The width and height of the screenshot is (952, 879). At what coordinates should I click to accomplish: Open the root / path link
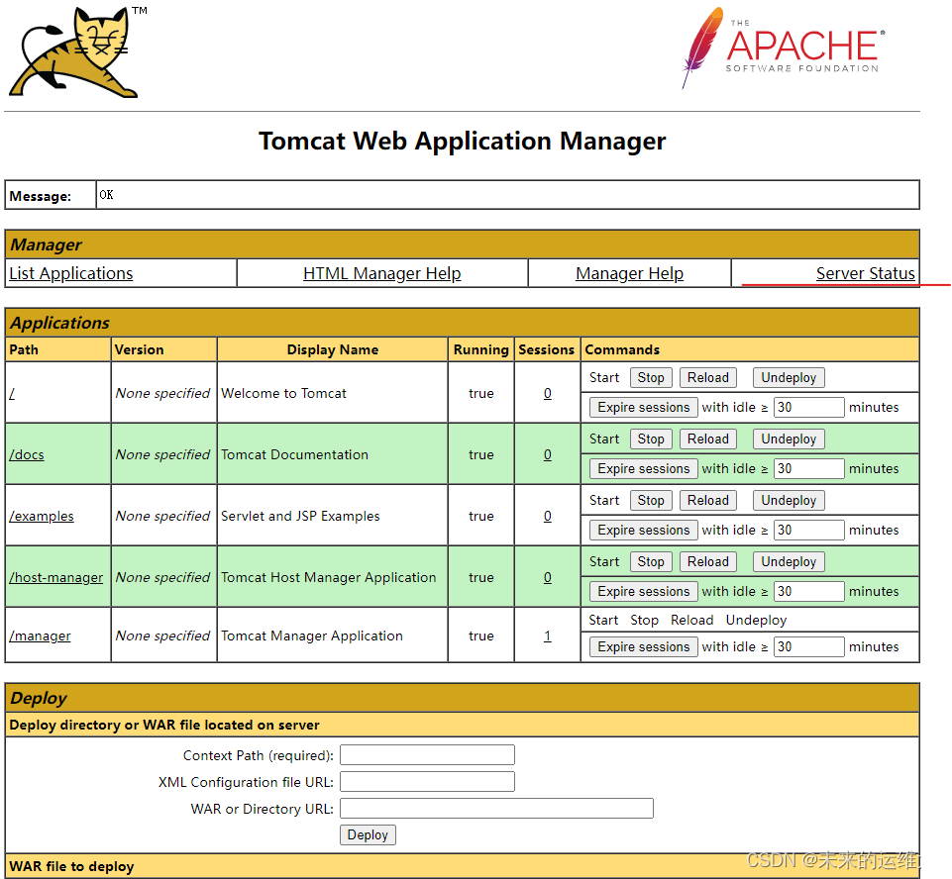pos(12,394)
